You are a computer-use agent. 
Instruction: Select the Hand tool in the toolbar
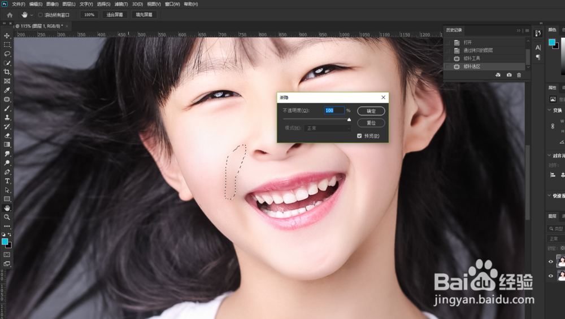pos(7,208)
